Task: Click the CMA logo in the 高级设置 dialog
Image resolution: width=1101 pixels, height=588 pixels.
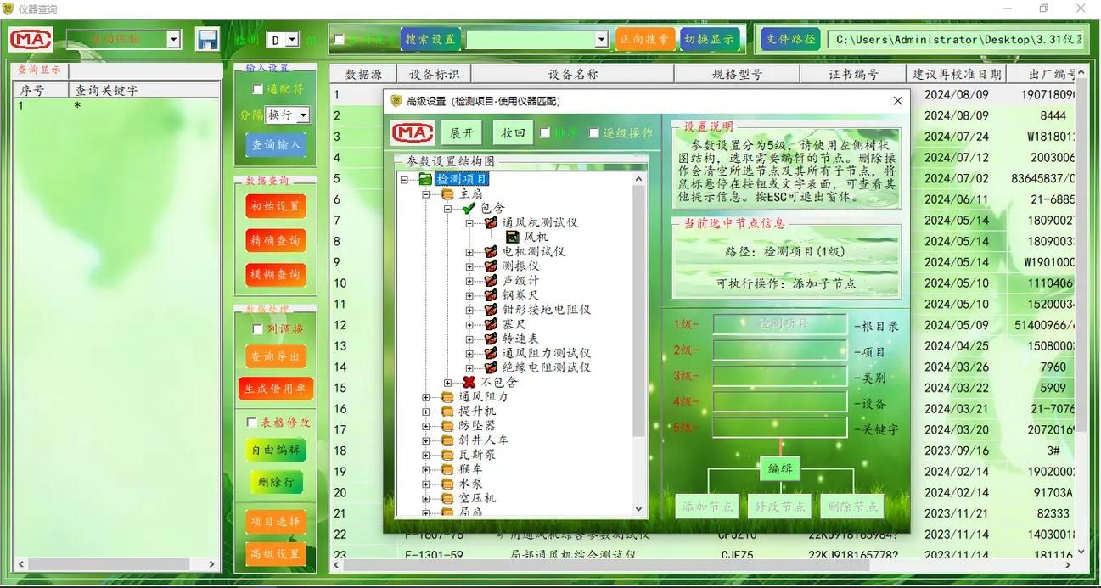Action: (414, 133)
